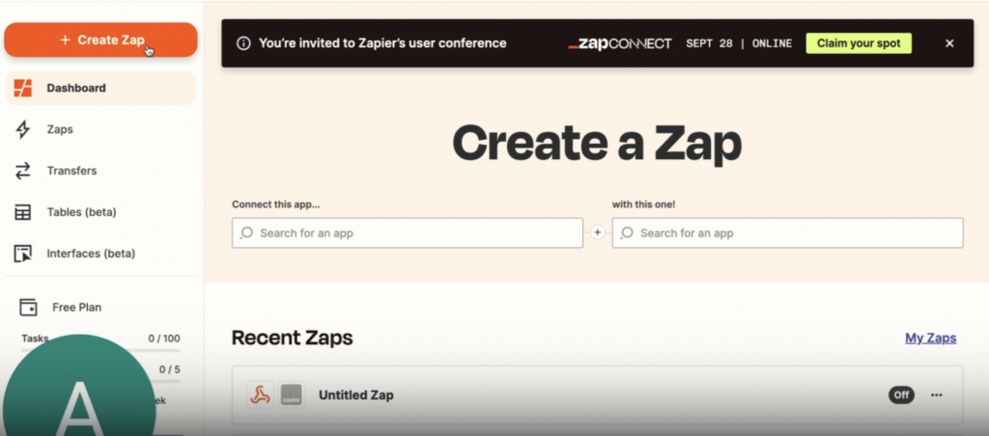The image size is (989, 436).
Task: Click the green A avatar circle
Action: 79,385
